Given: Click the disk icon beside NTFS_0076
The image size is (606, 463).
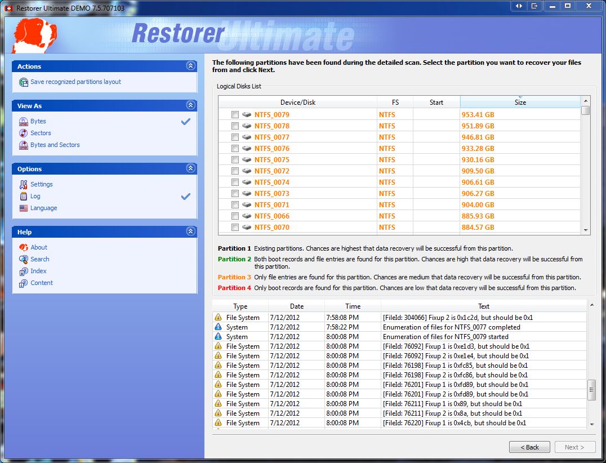Looking at the screenshot, I should pyautogui.click(x=247, y=148).
